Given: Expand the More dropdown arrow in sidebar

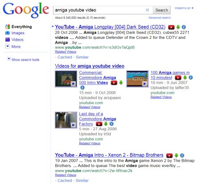Looking at the screenshot, I should (x=7, y=46).
